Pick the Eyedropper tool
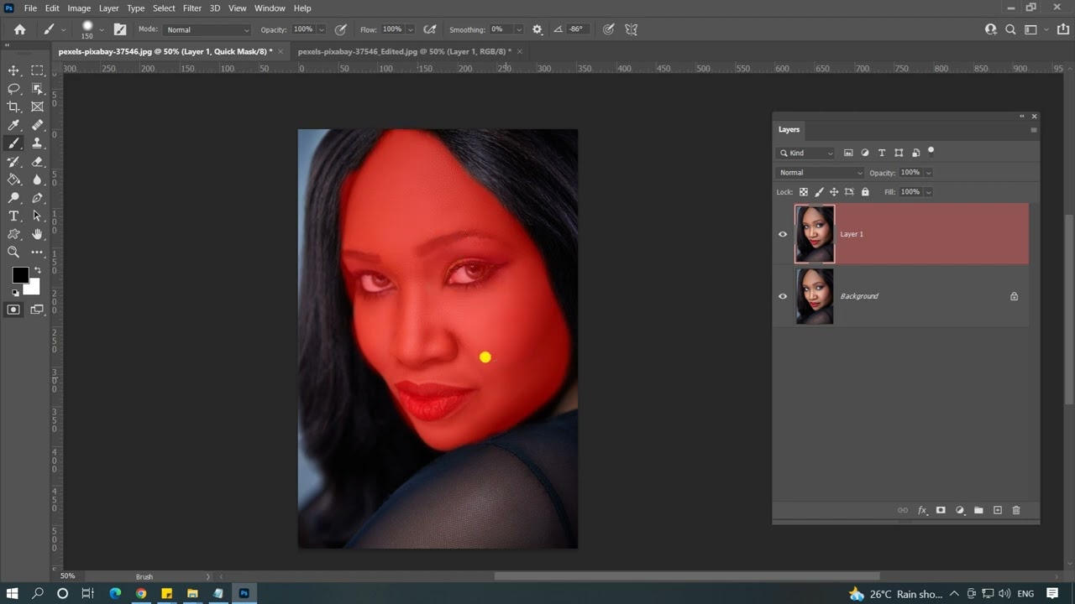1075x604 pixels. [13, 125]
